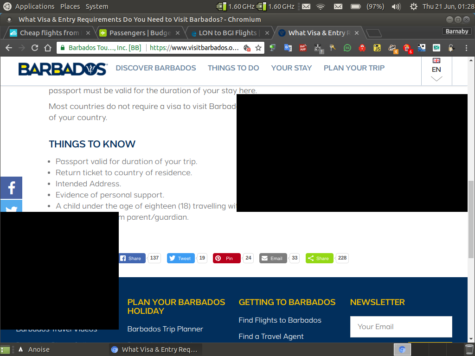Open the Find a Travel Agent link
Screen dimensions: 475x356
click(271, 337)
